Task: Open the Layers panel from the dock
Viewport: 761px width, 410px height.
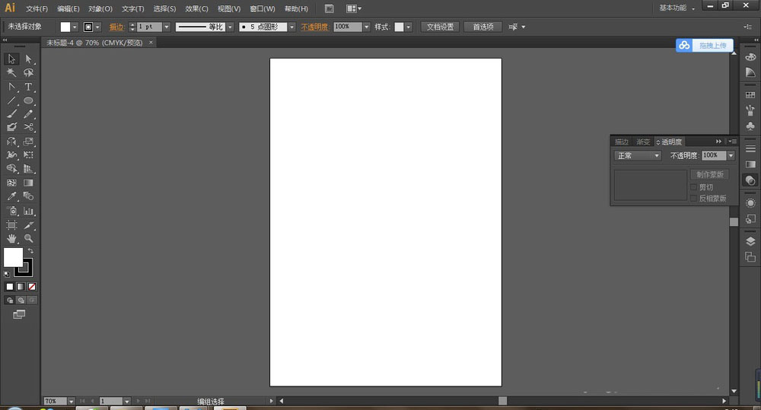Action: (750, 241)
